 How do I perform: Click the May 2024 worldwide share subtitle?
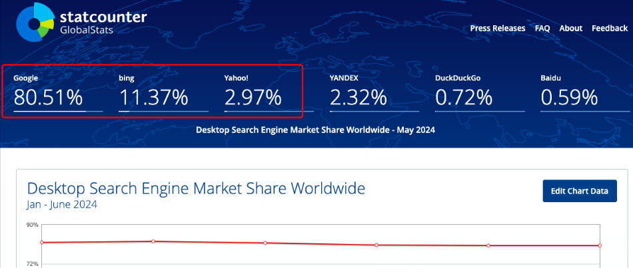pyautogui.click(x=315, y=130)
